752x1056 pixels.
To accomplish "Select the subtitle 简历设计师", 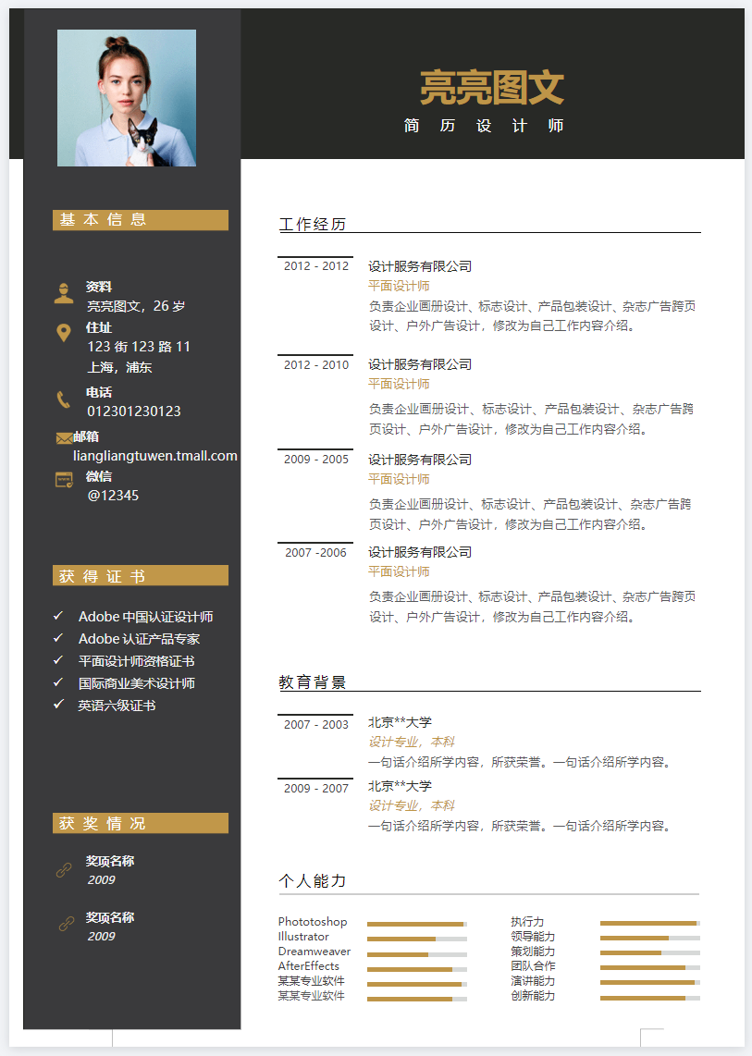I will (x=483, y=126).
